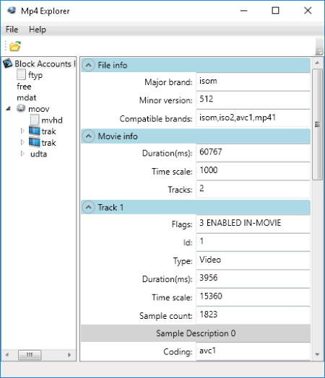Close the Mp4 Explorer window
Screen dimensions: 325x378
pyautogui.click(x=308, y=11)
